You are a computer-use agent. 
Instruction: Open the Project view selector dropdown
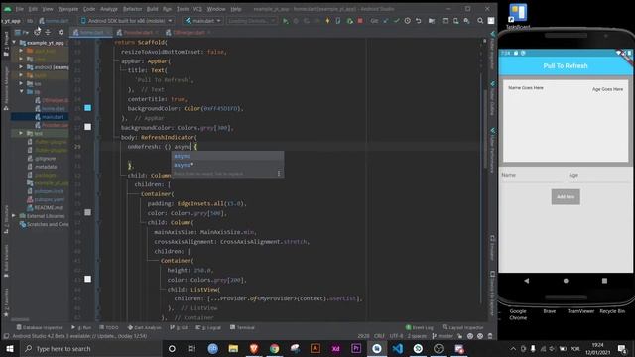(x=21, y=32)
